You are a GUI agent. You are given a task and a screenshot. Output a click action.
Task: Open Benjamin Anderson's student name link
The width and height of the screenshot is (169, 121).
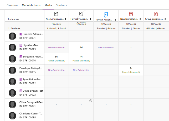tap(33, 57)
